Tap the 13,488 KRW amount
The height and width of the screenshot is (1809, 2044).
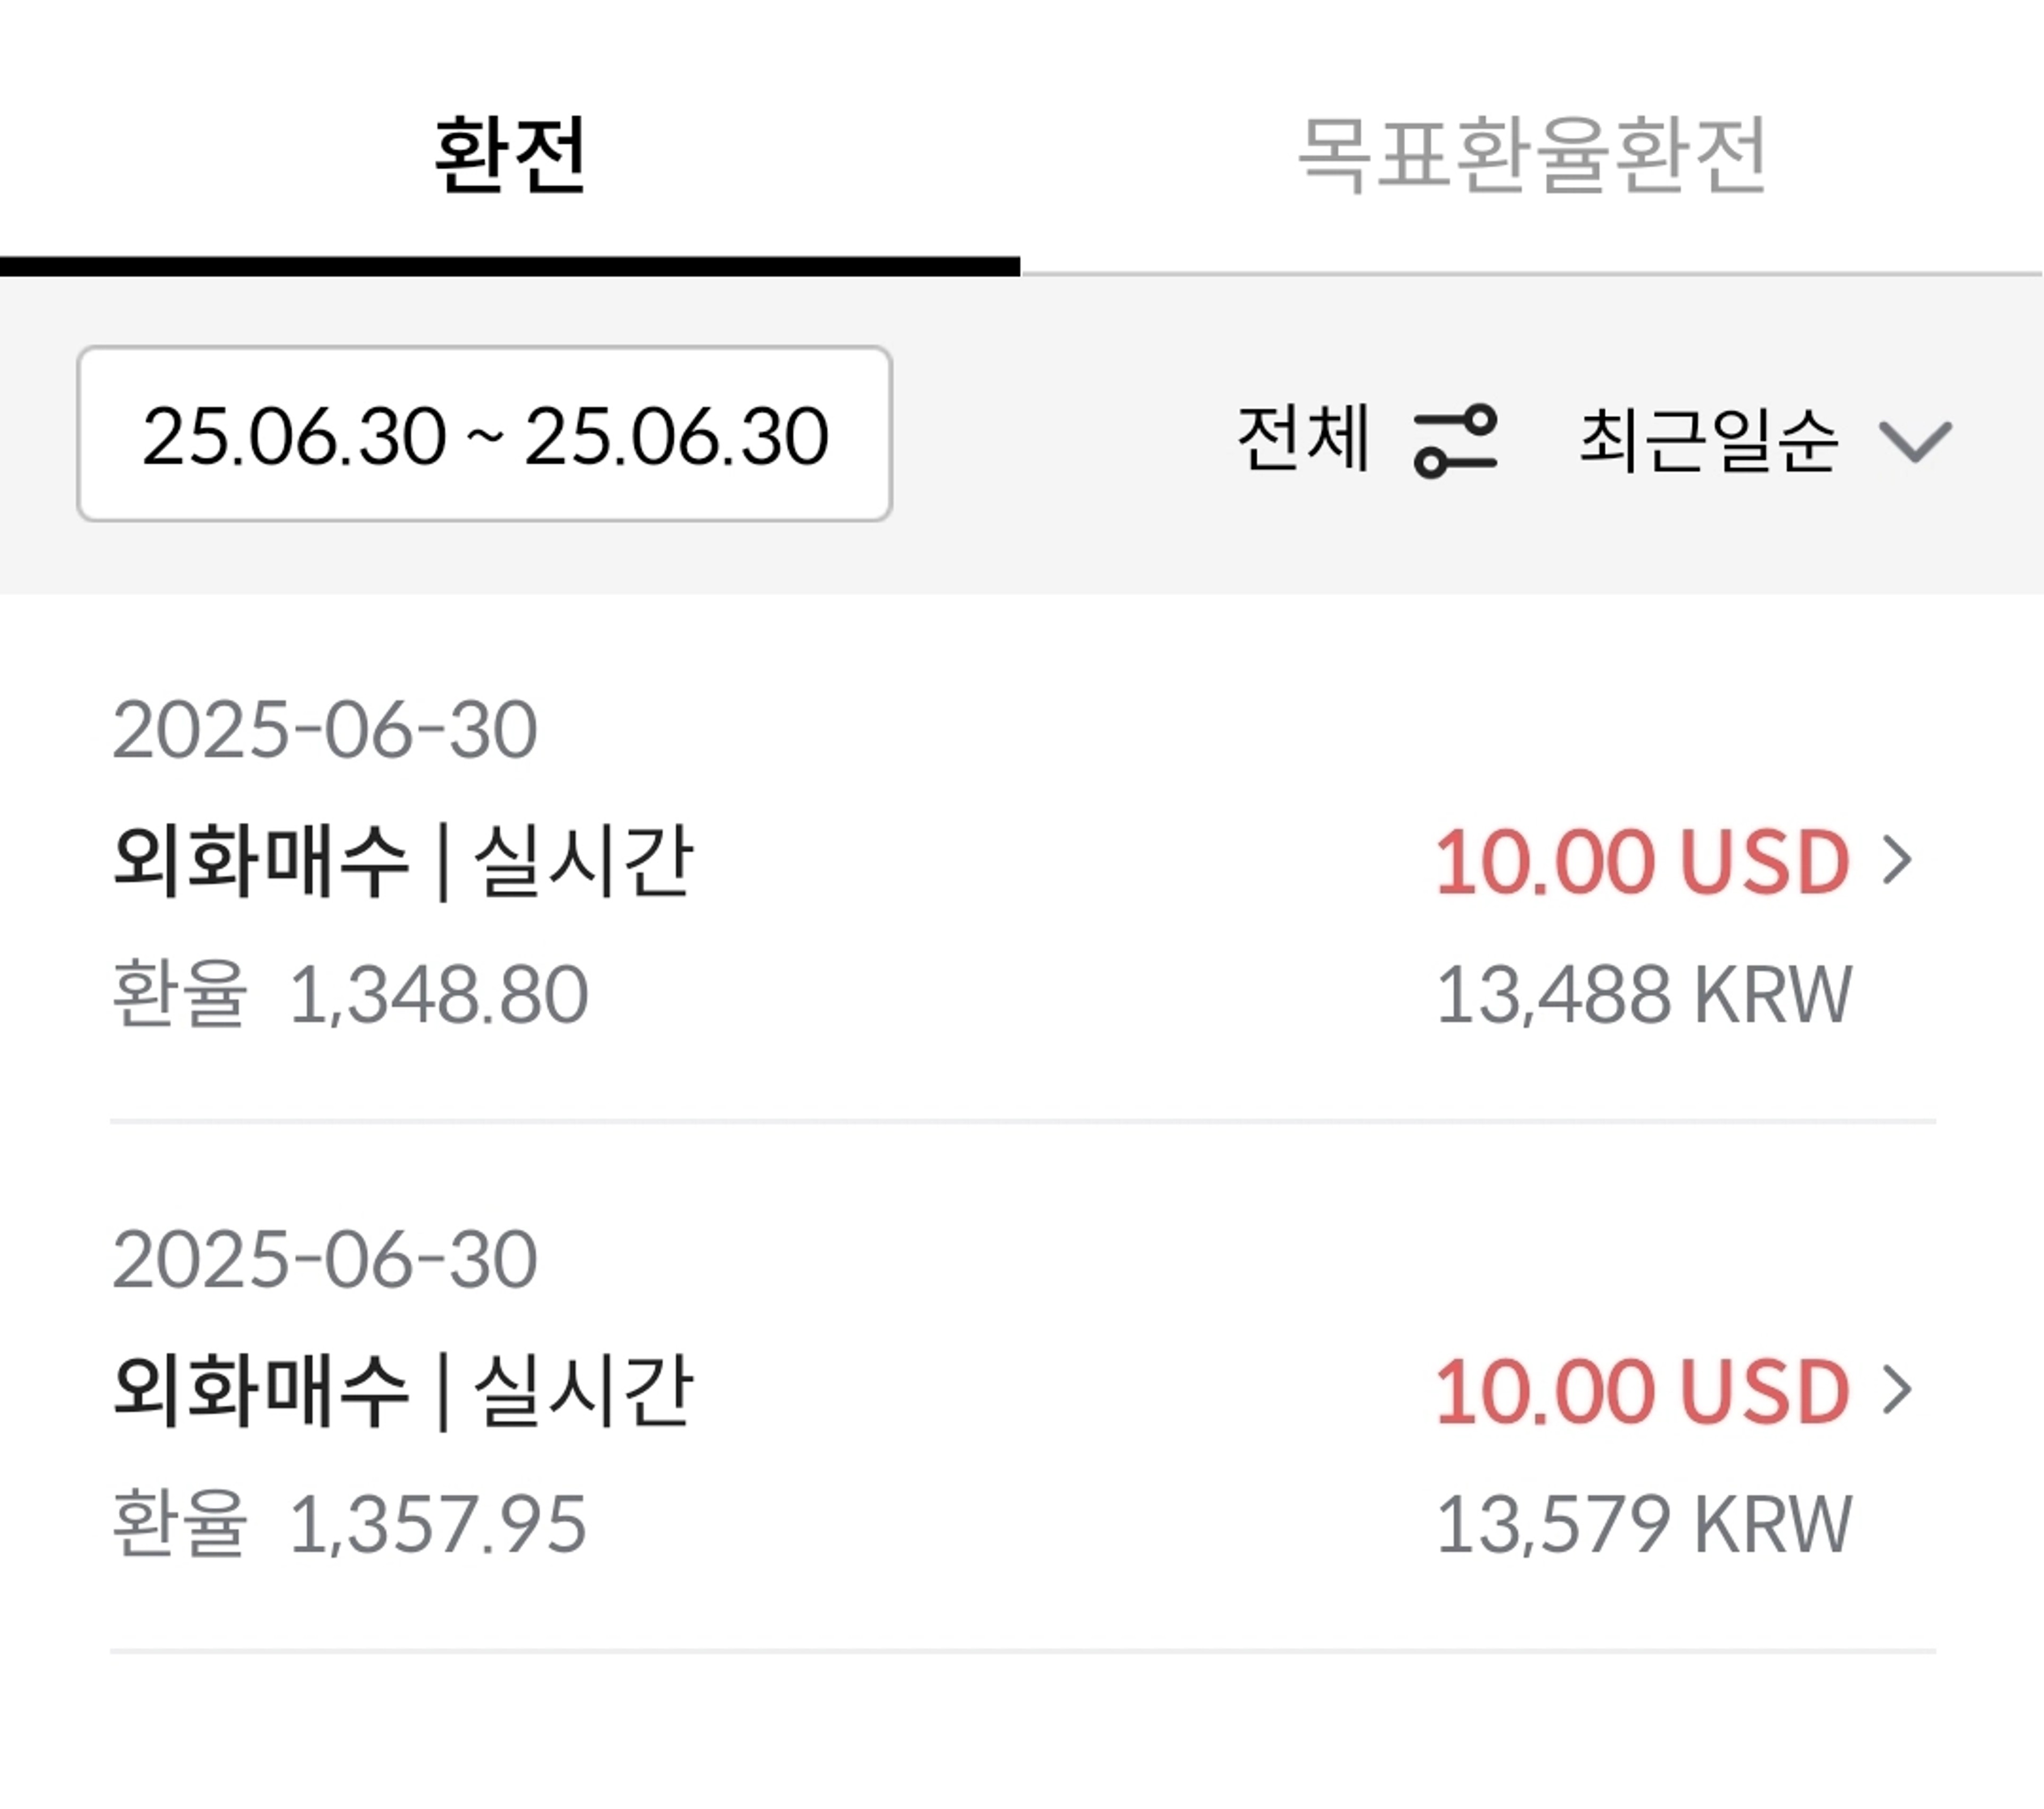click(x=1643, y=994)
